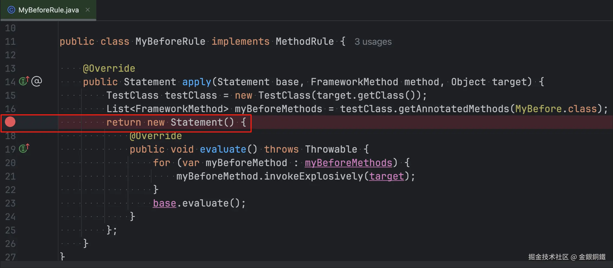Image resolution: width=613 pixels, height=268 pixels.
Task: Click the implements gutter icon on line 14
Action: (24, 81)
